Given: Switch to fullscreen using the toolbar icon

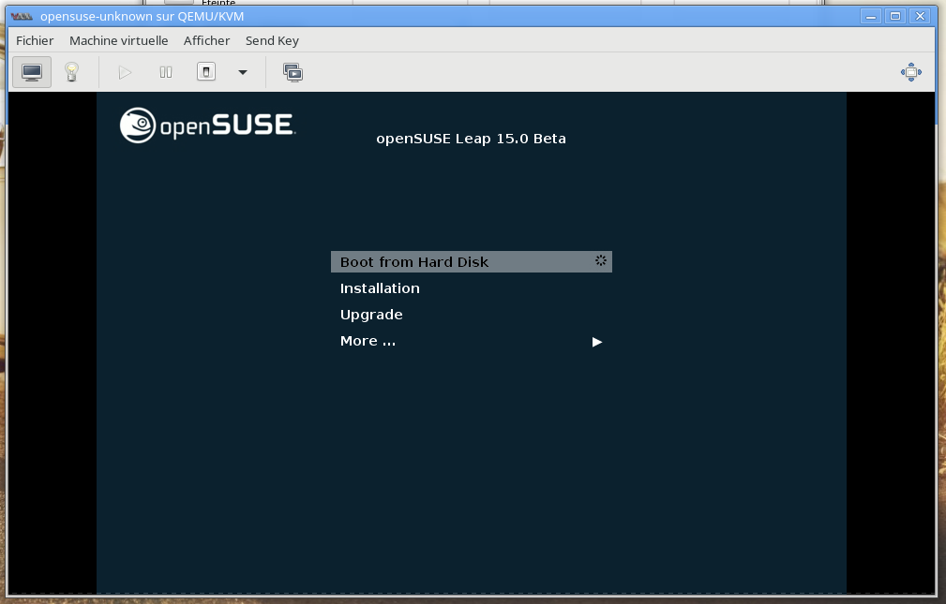Looking at the screenshot, I should [x=910, y=72].
